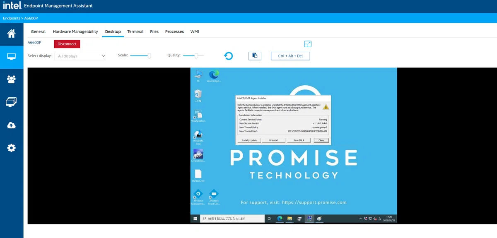The height and width of the screenshot is (238, 497).
Task: Click the New Trusted Hash value
Action: click(308, 131)
